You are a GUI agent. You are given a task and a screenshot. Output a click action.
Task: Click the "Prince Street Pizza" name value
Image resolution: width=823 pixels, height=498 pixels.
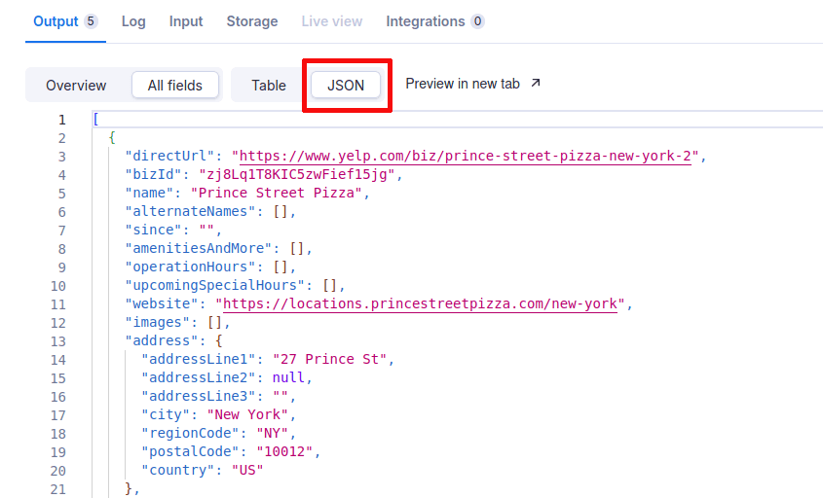tap(277, 193)
